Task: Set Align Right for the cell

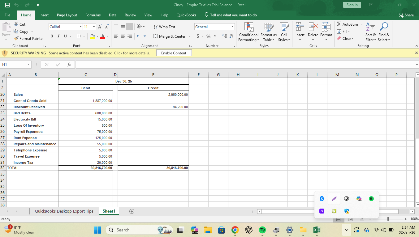Action: pyautogui.click(x=130, y=36)
